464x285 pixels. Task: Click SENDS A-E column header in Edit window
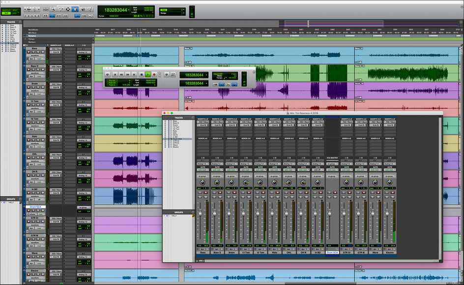pos(69,45)
